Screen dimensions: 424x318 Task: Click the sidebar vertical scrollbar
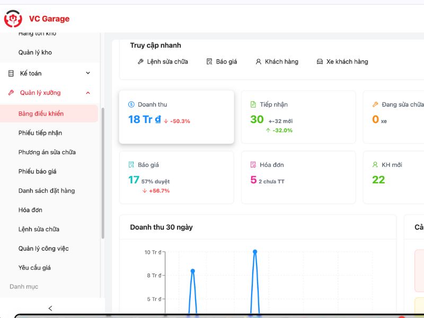coord(103,175)
